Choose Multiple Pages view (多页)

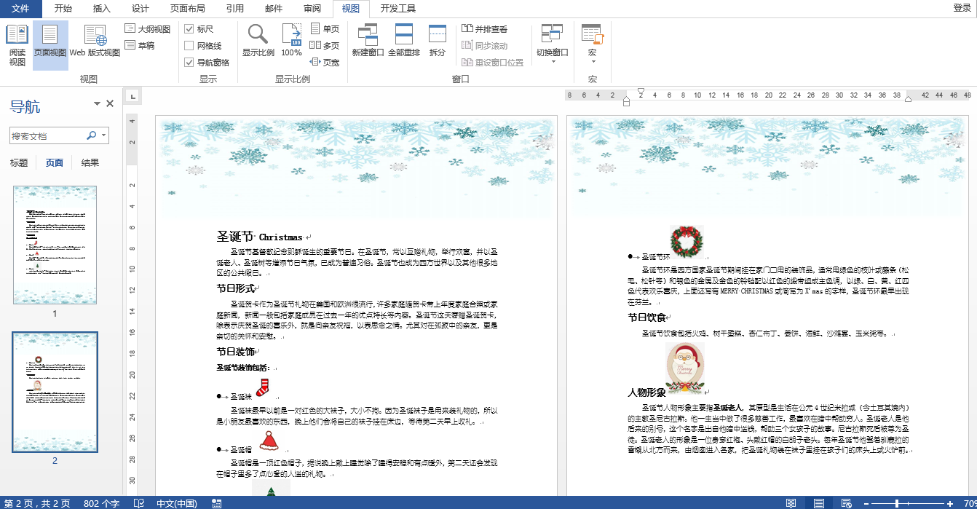(325, 46)
